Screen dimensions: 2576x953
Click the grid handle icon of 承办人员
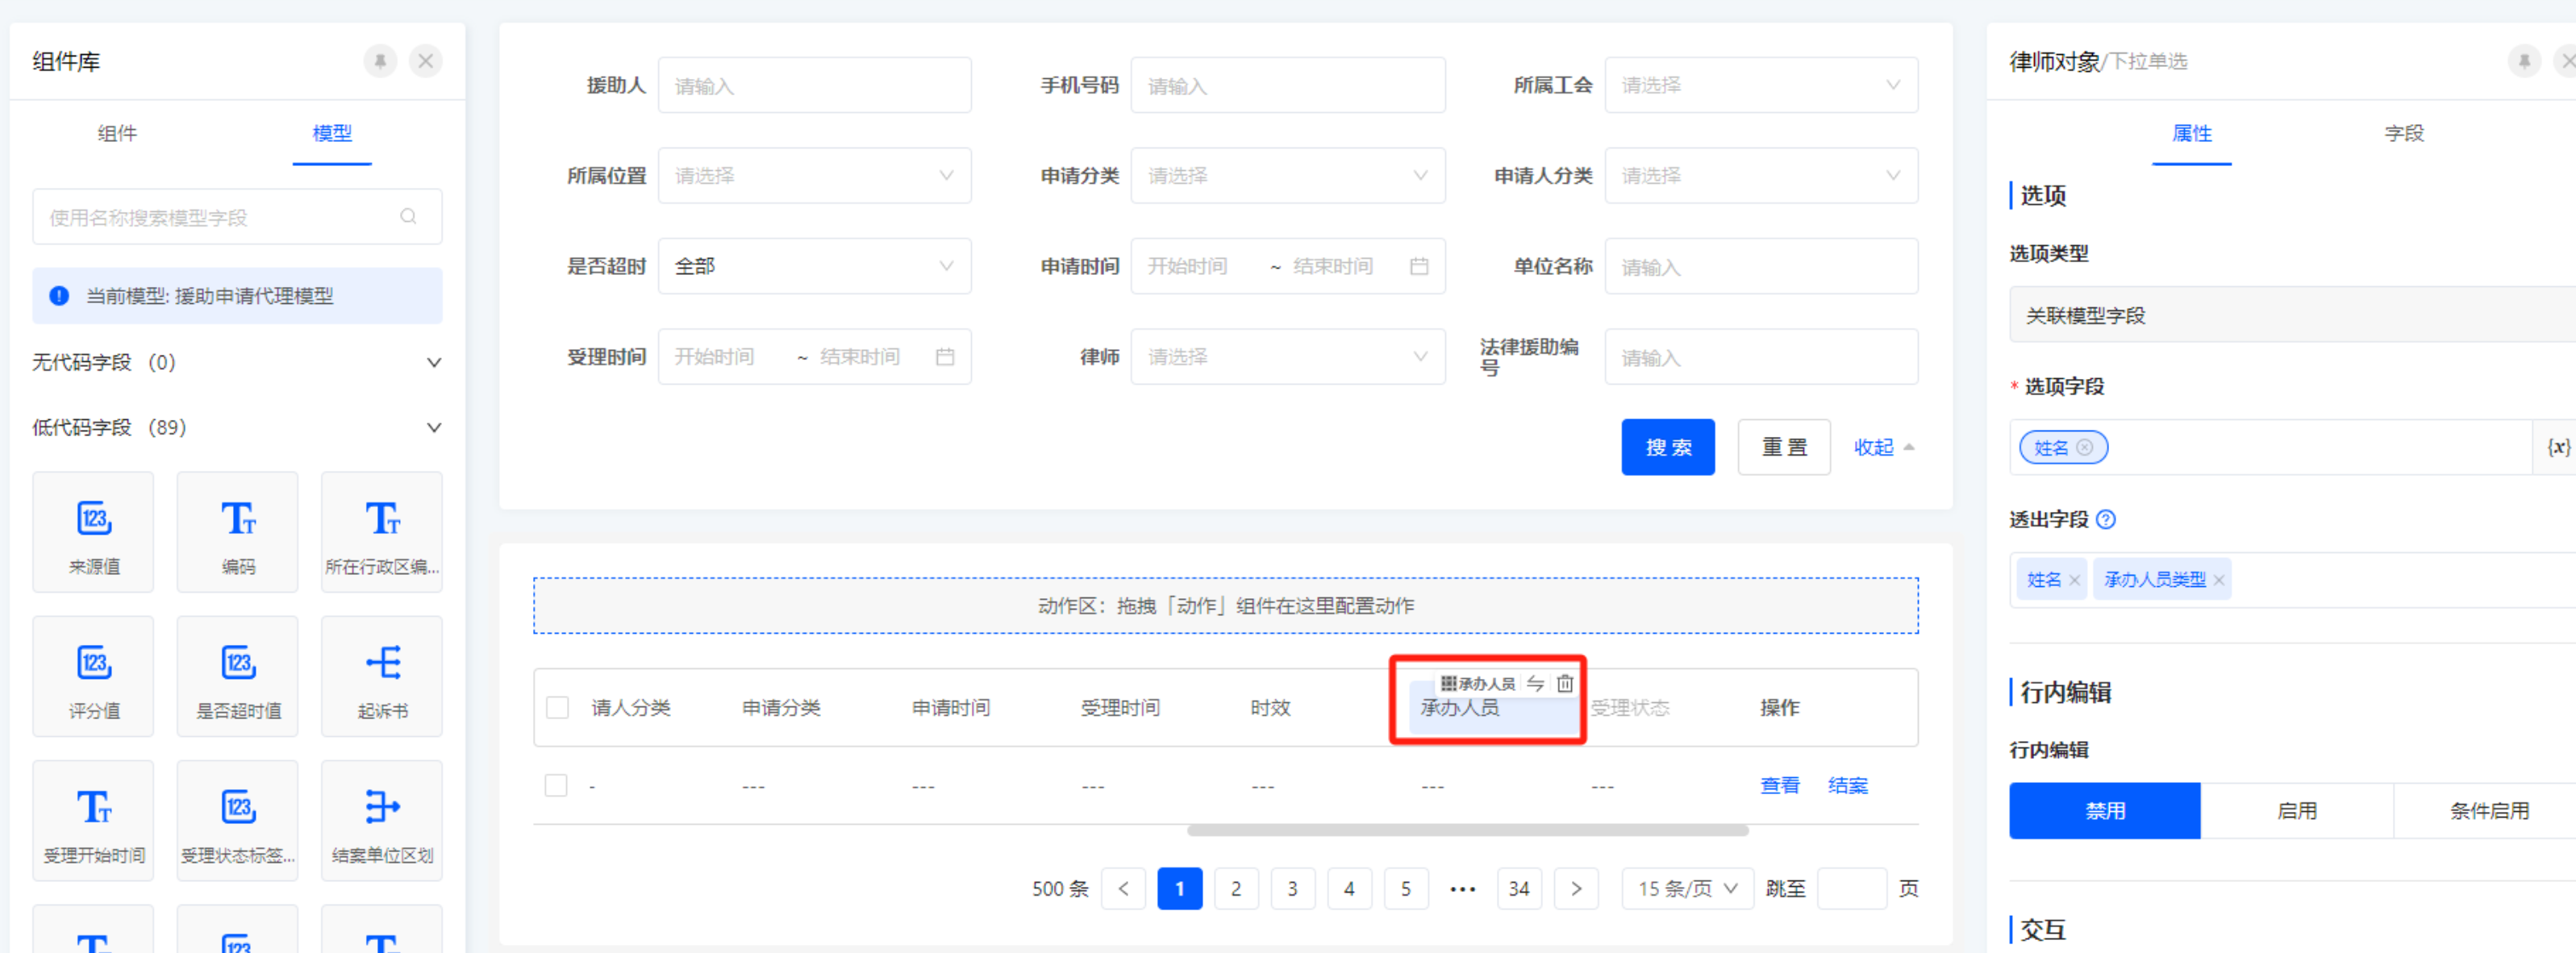click(1448, 684)
